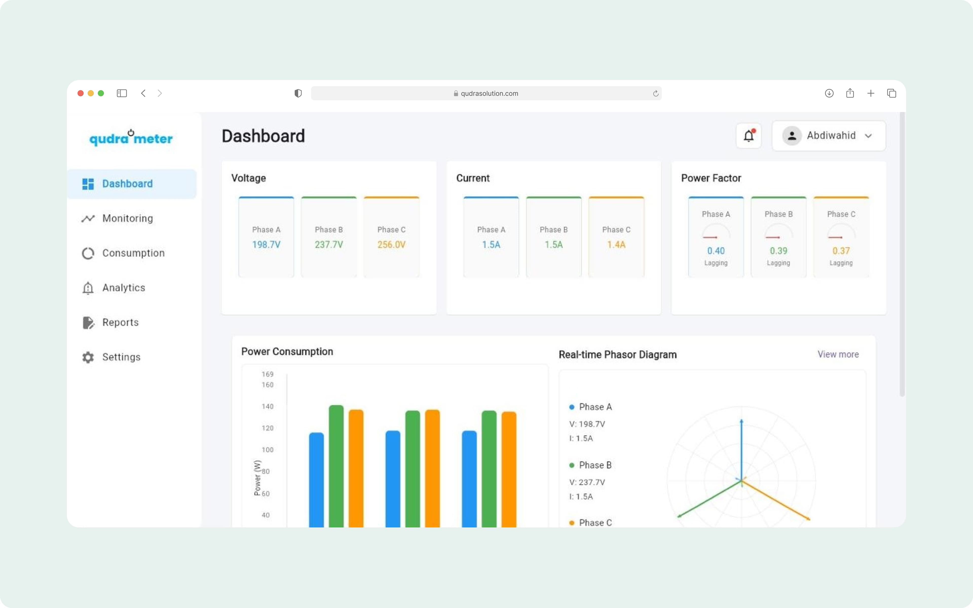Click the Analytics alert bell icon
973x608 pixels.
click(88, 288)
